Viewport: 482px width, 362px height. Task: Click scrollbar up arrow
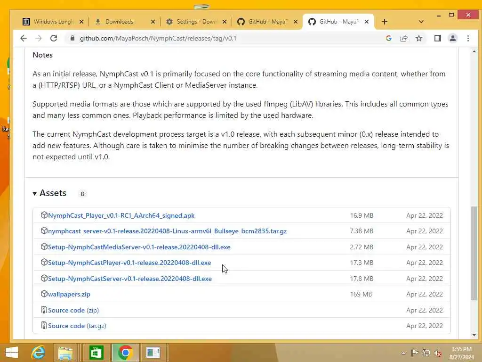click(474, 51)
